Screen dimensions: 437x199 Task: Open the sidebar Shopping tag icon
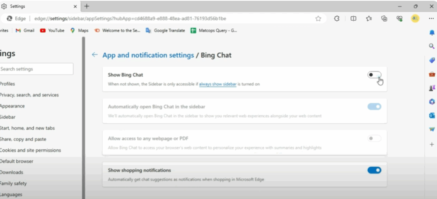[431, 60]
